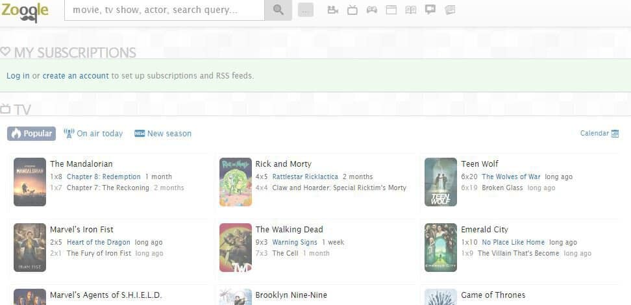Focus the movie, tv show search field
Image resolution: width=631 pixels, height=305 pixels.
coord(164,10)
